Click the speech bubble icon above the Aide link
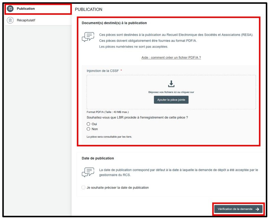Screen dimensions: 269x219 (x=88, y=37)
